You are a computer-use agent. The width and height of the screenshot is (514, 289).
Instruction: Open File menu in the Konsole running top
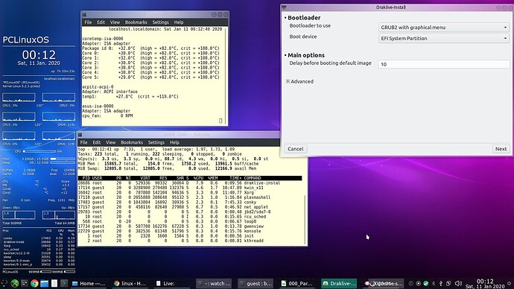pos(84,142)
